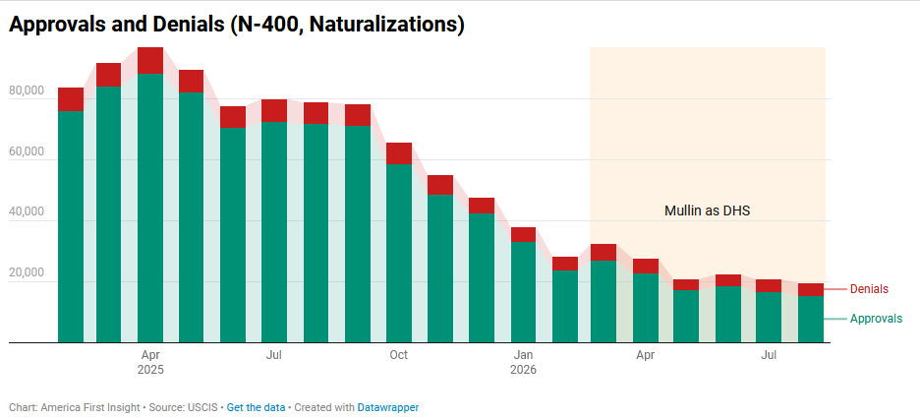920x419 pixels.
Task: Click the 'Oct' x-axis label
Action: pos(398,355)
